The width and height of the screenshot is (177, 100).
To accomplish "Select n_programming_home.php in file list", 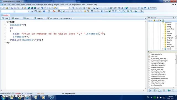I will tap(159, 78).
